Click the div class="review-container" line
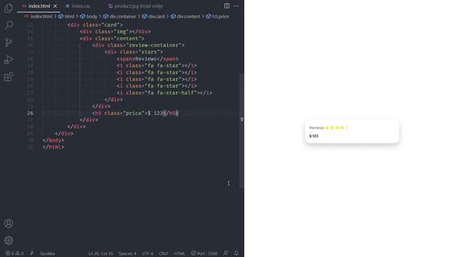This screenshot has height=257, width=458. point(138,45)
